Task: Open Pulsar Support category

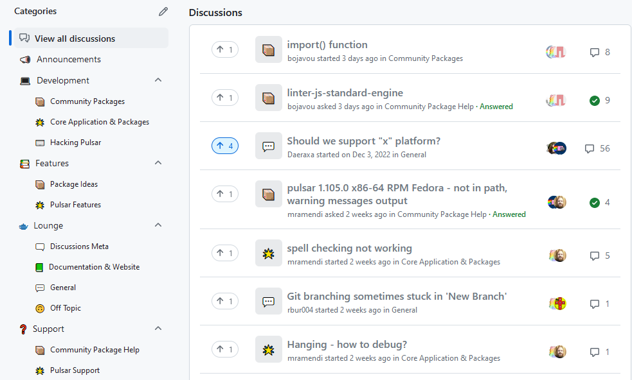Action: tap(75, 370)
